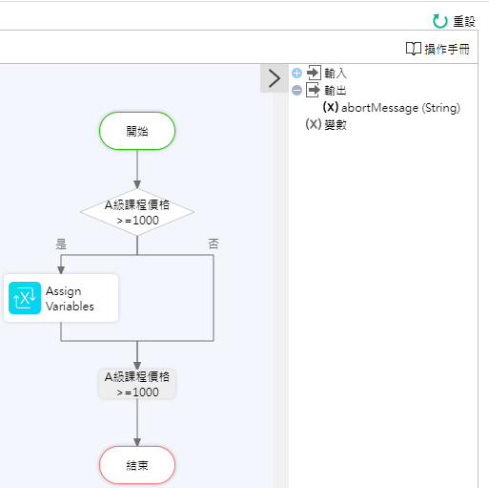Expand the 輸入 tree node plus icon
This screenshot has width=489, height=488.
[296, 74]
